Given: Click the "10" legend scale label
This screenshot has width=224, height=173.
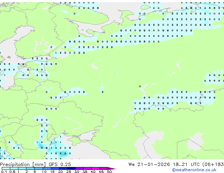Looking at the screenshot, I should pos(44,172).
